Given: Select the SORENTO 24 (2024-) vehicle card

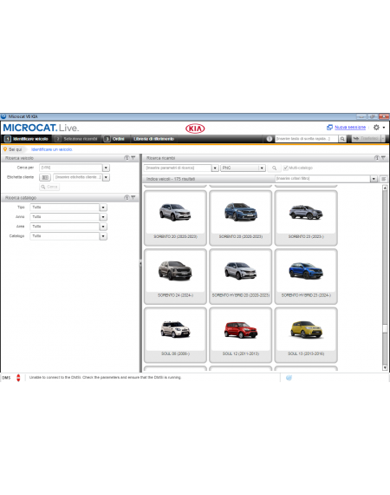Looking at the screenshot, I should click(x=175, y=276).
